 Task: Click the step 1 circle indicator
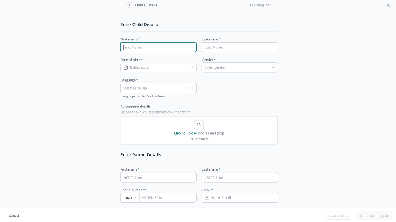click(129, 5)
